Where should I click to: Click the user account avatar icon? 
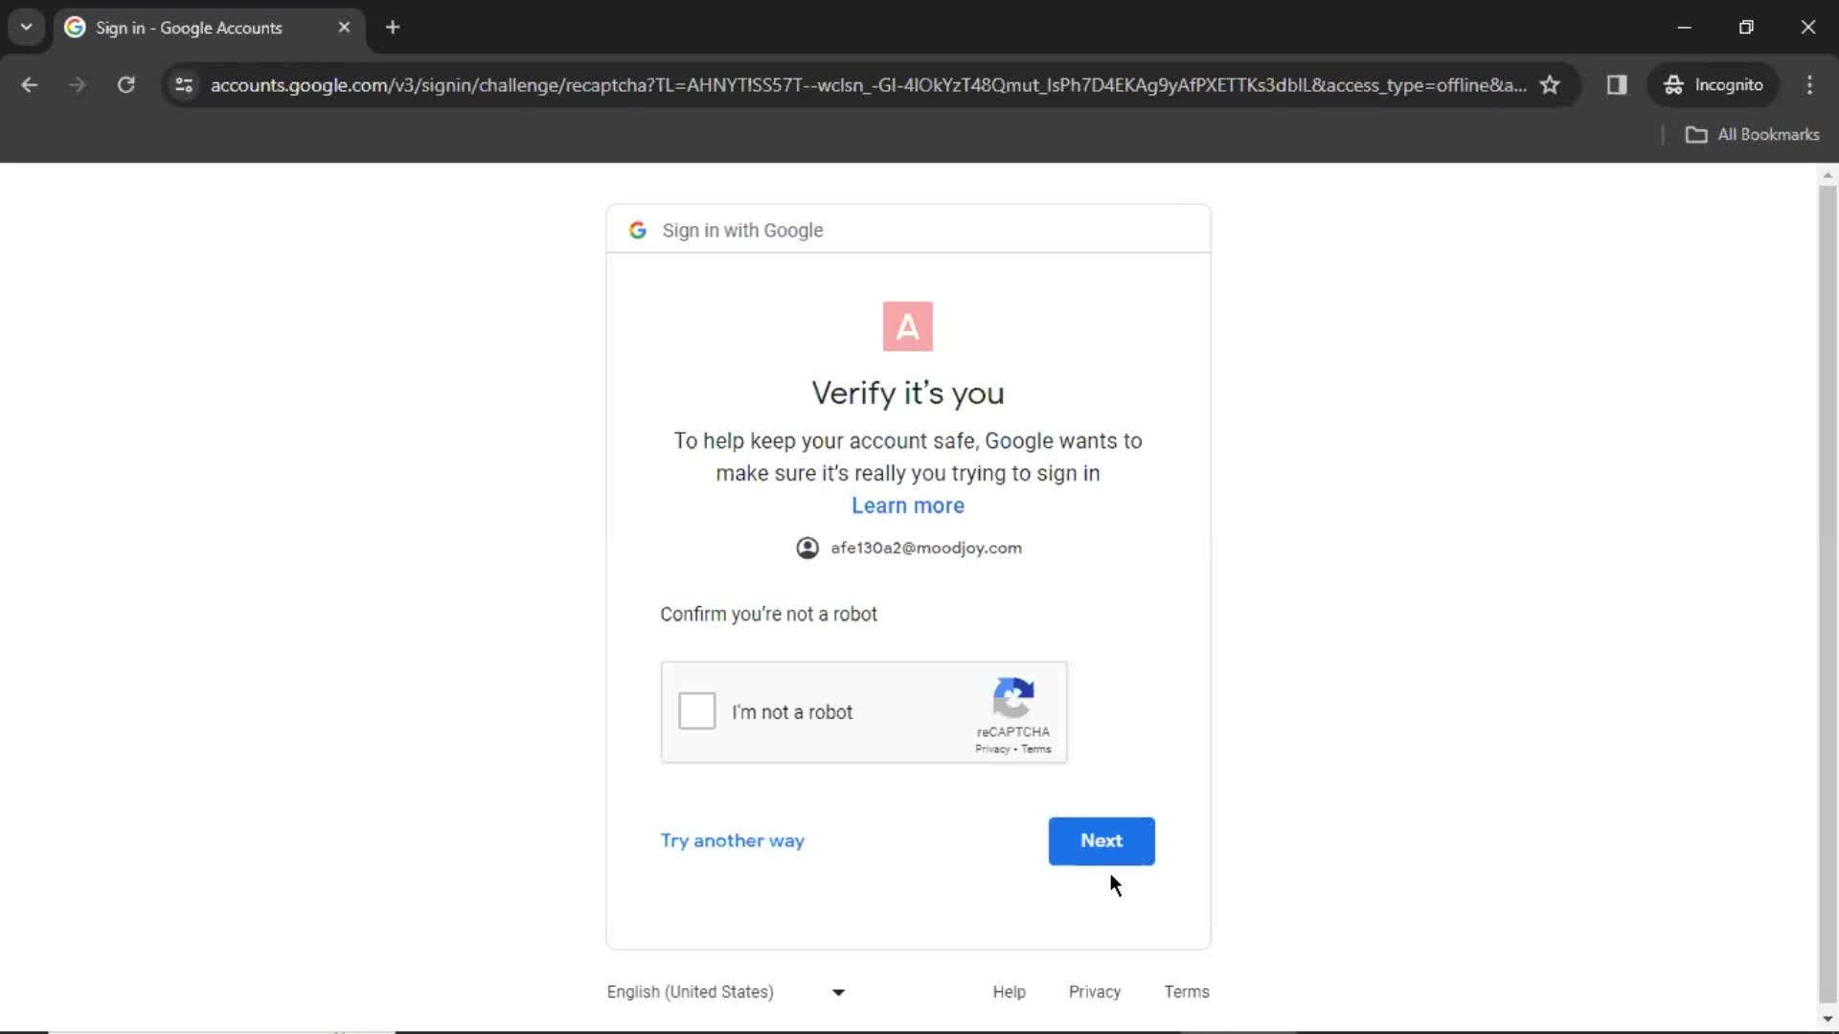[x=807, y=548]
